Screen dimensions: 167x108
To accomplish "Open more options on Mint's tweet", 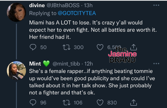I will coord(156,63).
